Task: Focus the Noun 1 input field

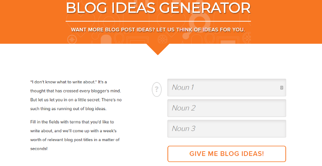Action: (223, 87)
